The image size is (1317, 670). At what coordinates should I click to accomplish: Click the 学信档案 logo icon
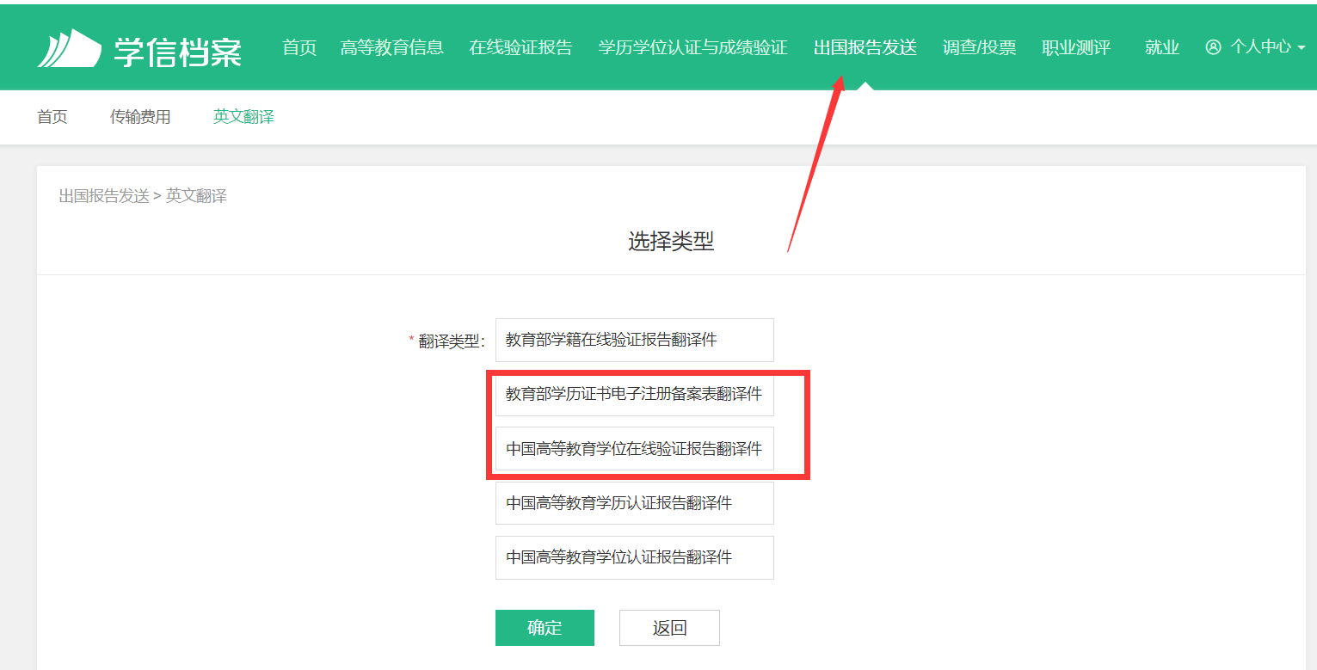pyautogui.click(x=69, y=48)
